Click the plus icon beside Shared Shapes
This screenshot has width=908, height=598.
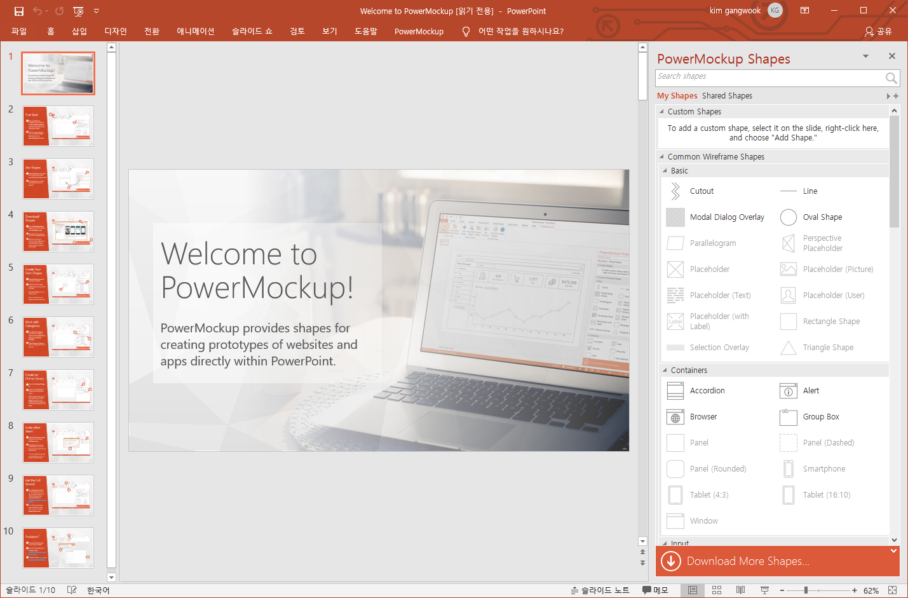(896, 96)
